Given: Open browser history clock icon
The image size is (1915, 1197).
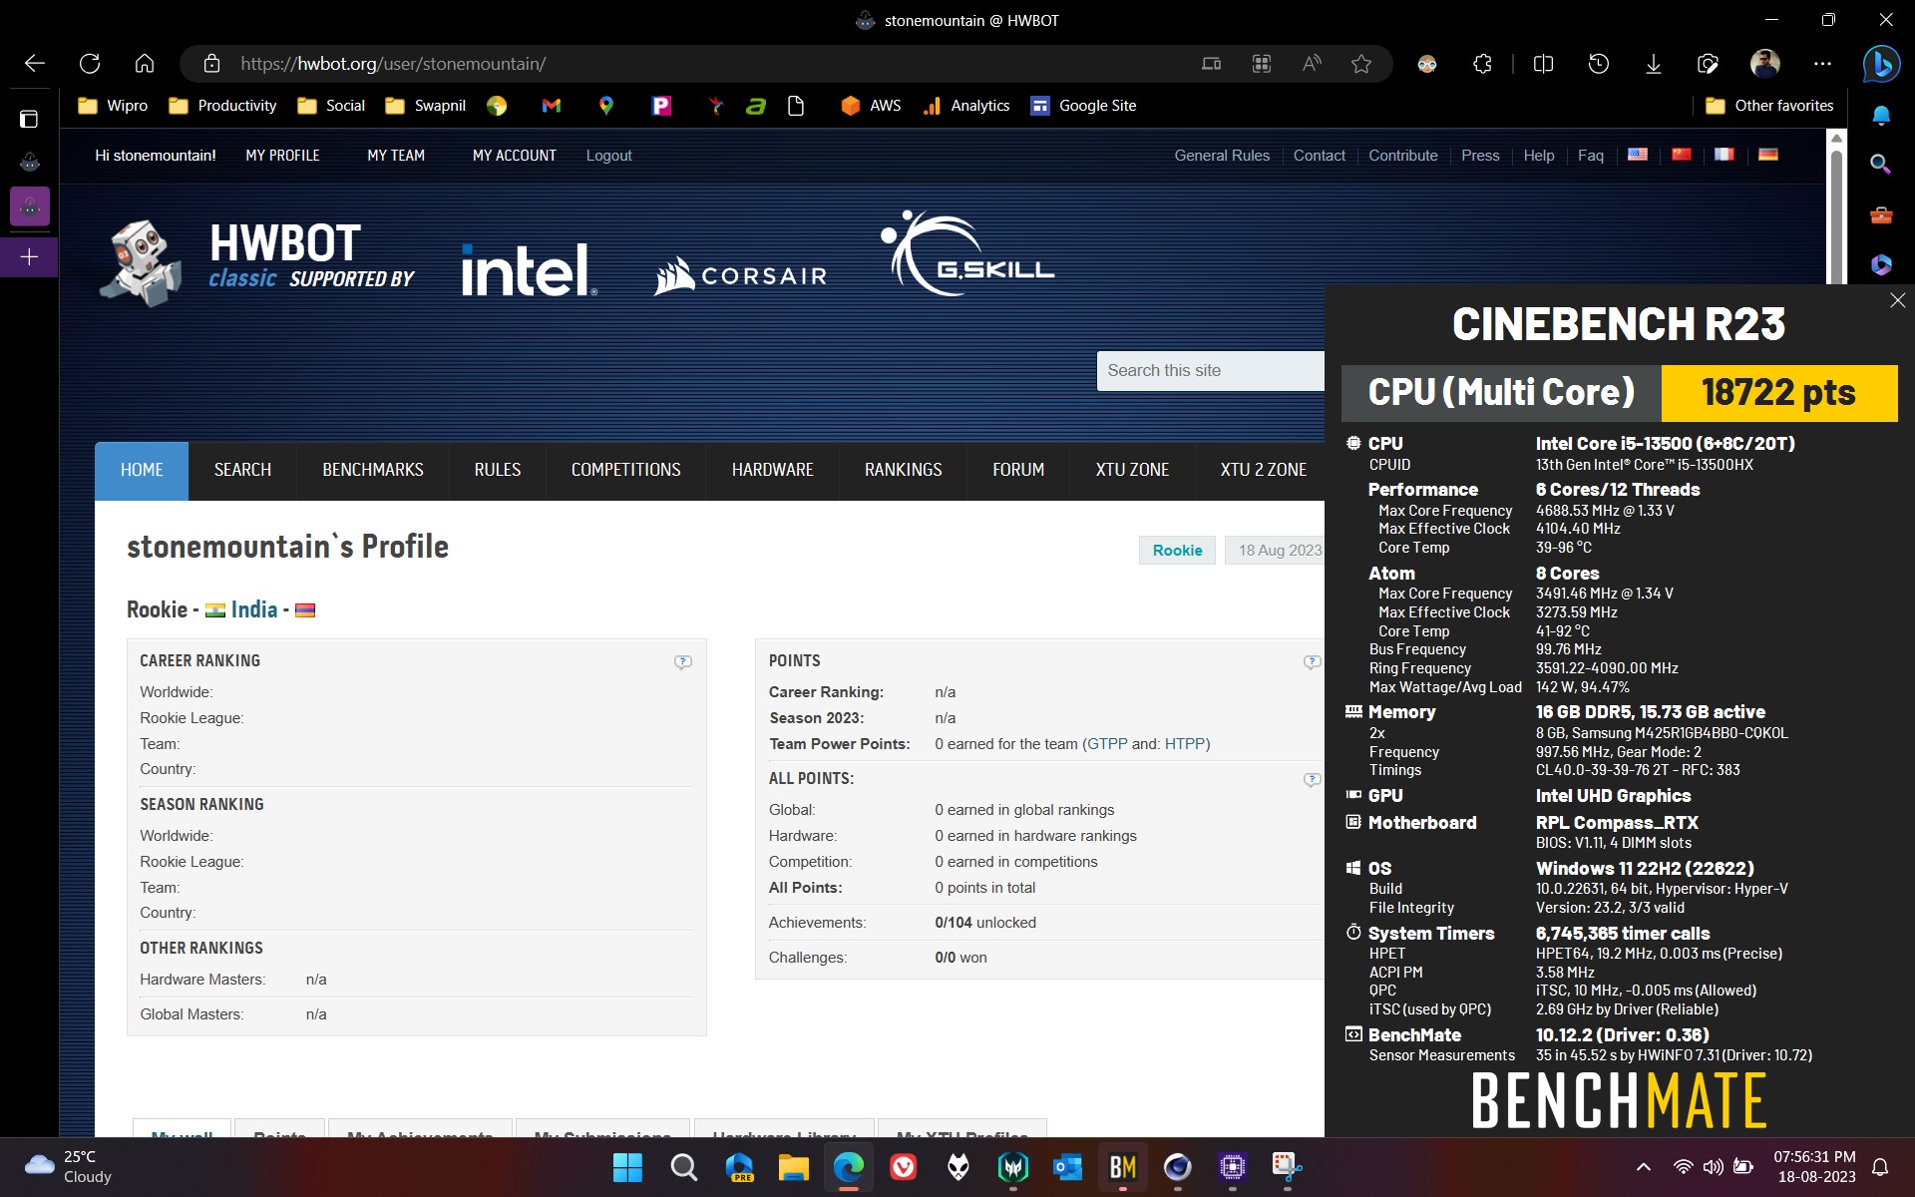Looking at the screenshot, I should pos(1599,64).
